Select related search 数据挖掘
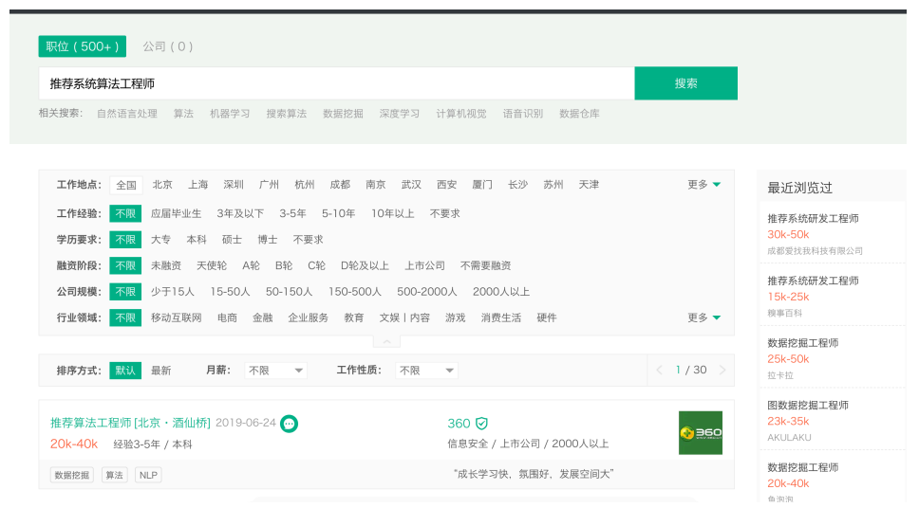Screen dimensions: 919x508 [x=343, y=114]
